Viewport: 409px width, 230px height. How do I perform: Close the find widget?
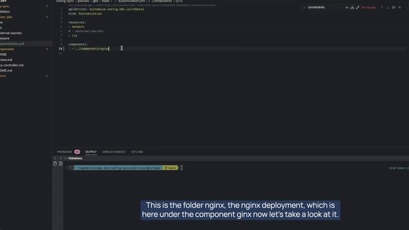[x=399, y=8]
